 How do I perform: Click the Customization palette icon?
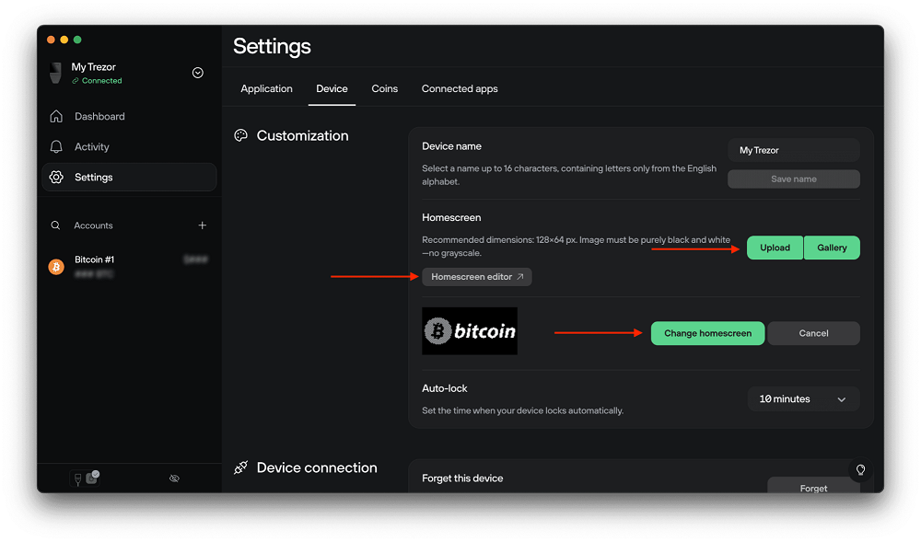coord(240,135)
